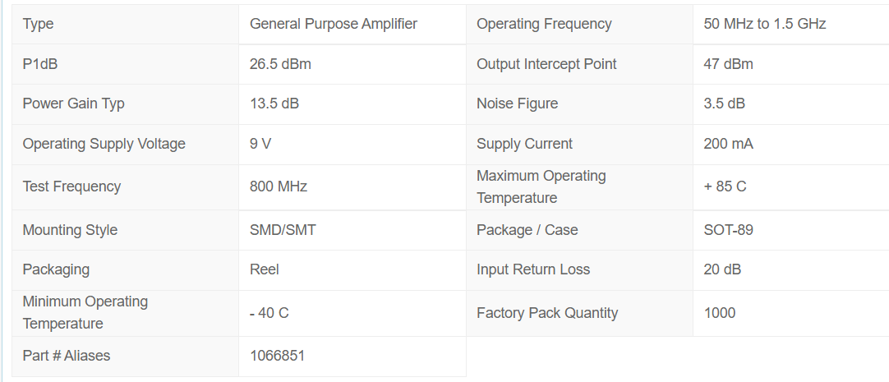The width and height of the screenshot is (889, 382).
Task: Click the 'General Purpose Amplifier' type value
Action: 333,24
